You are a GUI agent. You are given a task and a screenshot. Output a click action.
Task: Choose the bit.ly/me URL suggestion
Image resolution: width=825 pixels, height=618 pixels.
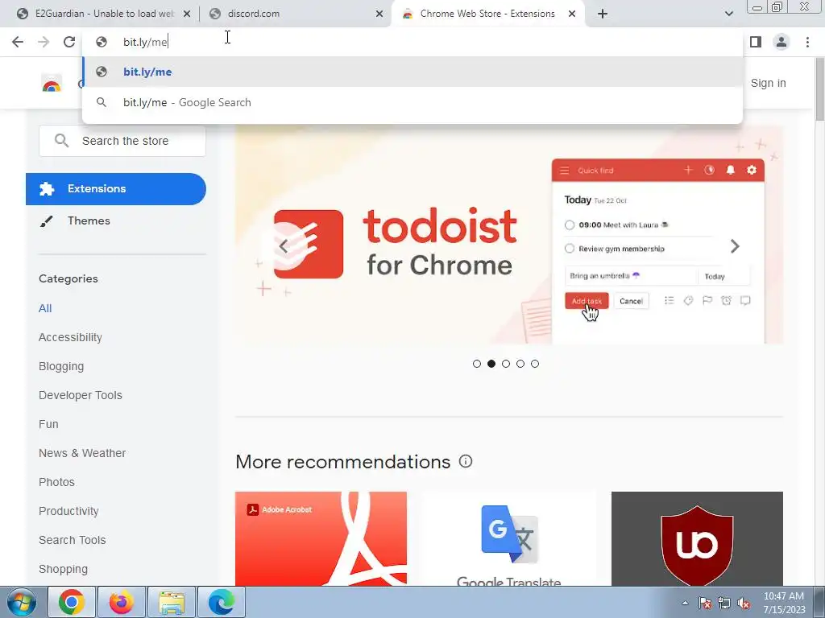pyautogui.click(x=412, y=72)
